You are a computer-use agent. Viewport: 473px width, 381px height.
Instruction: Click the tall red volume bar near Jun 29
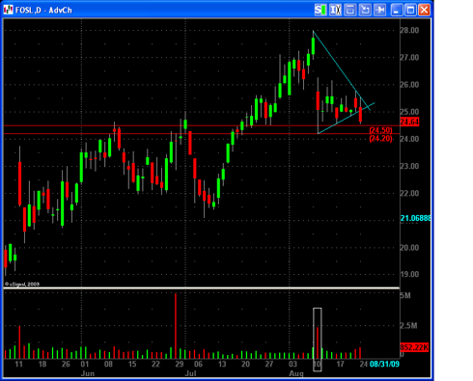[x=176, y=326]
